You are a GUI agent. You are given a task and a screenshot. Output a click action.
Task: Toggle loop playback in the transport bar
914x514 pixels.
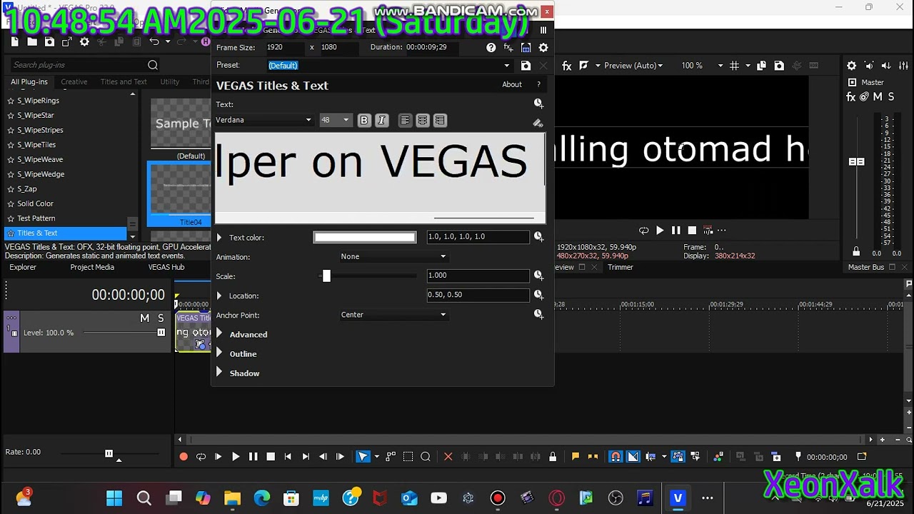[x=201, y=457]
